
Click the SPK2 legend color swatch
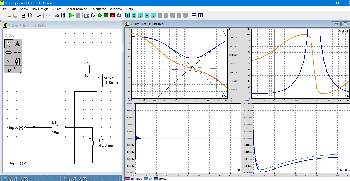[x=156, y=178]
